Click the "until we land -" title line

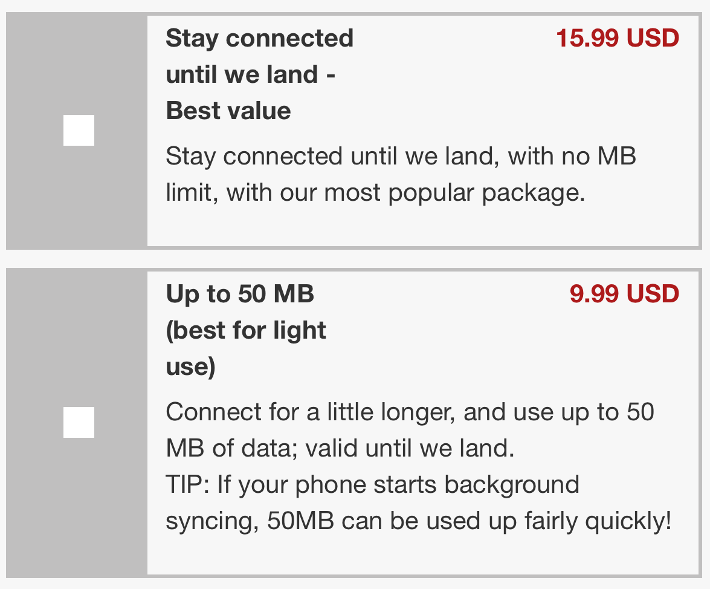point(250,74)
